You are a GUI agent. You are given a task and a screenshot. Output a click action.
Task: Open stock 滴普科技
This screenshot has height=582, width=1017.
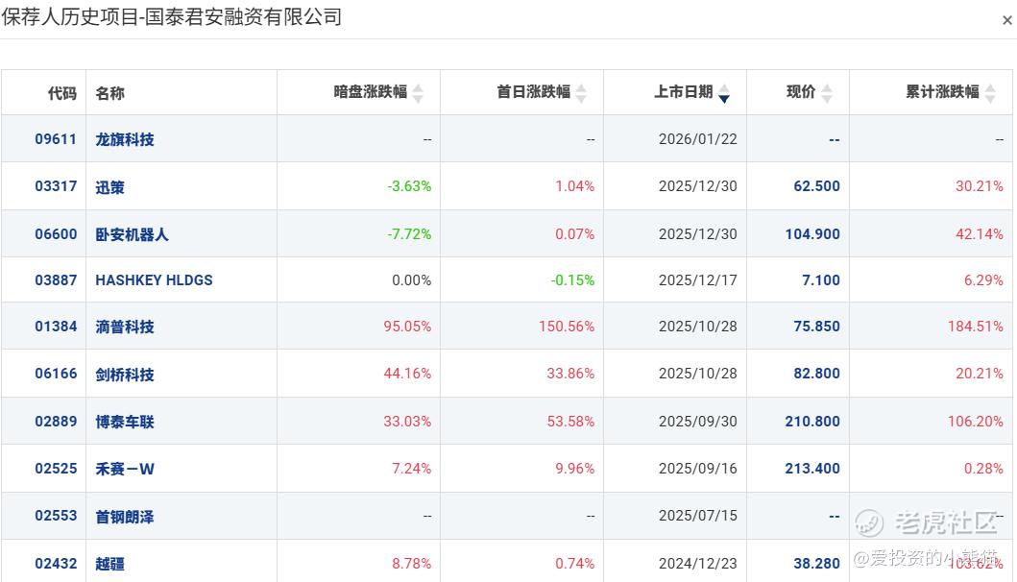coord(125,327)
